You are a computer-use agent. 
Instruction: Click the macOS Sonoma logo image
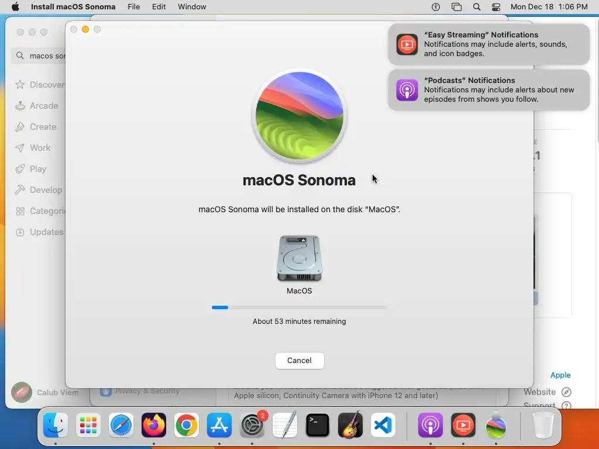point(299,116)
